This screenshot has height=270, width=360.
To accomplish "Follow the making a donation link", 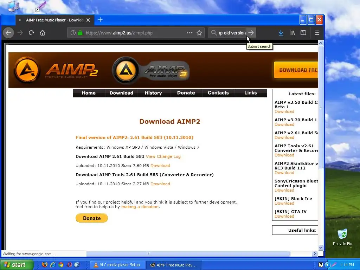I will pos(140,207).
